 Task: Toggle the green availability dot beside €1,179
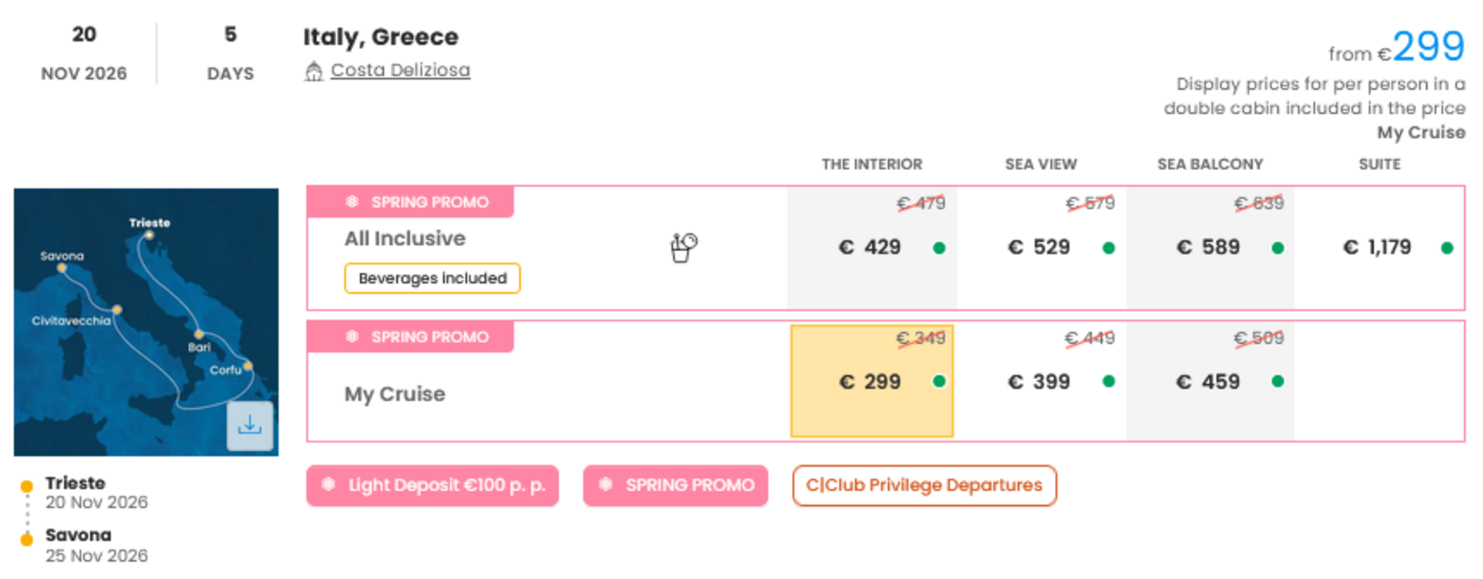tap(1448, 248)
